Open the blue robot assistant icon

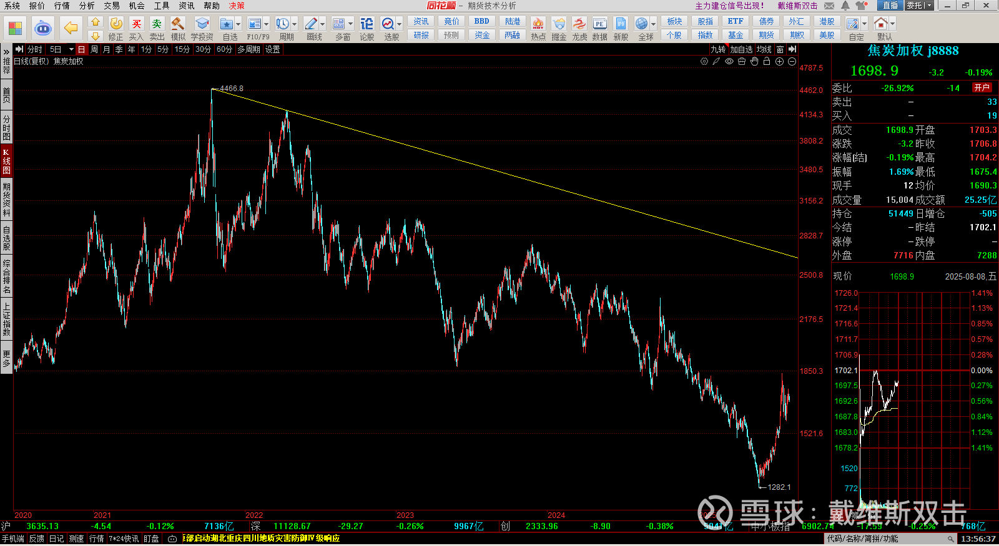tap(42, 28)
